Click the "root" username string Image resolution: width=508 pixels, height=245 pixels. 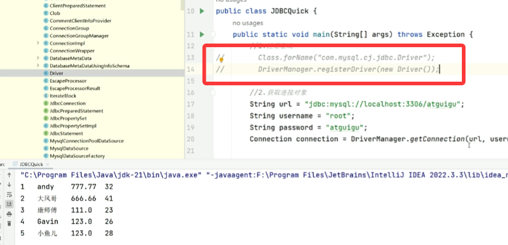(x=338, y=116)
